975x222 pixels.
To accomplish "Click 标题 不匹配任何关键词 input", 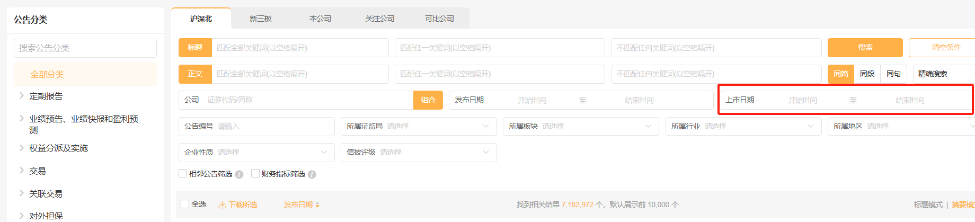I will [716, 48].
